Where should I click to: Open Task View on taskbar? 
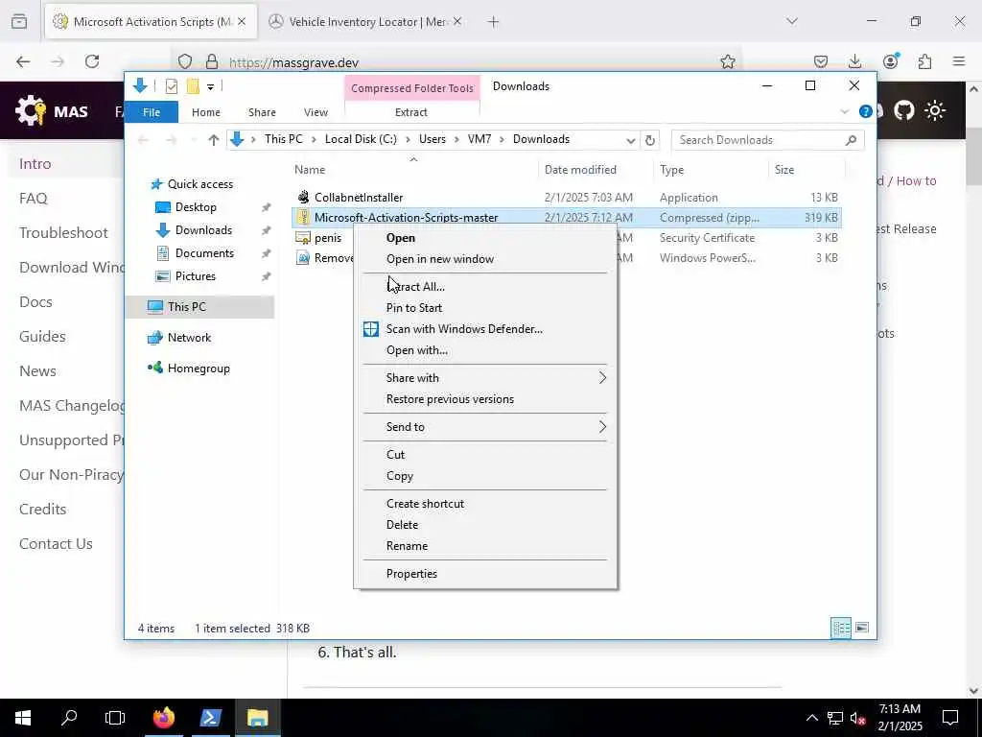tap(115, 718)
